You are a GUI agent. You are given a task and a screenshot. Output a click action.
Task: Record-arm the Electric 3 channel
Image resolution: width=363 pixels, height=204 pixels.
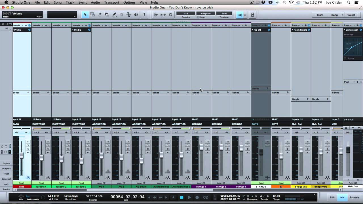coord(88,152)
